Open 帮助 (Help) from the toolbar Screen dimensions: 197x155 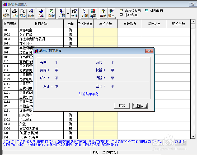103,13
